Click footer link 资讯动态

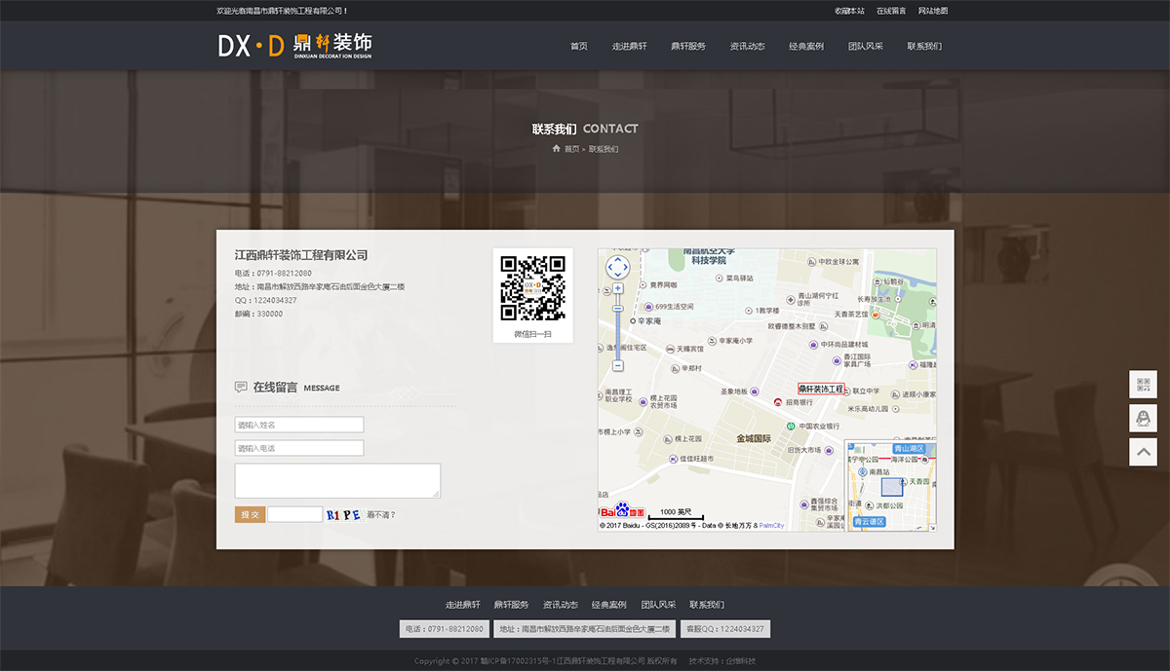click(561, 605)
